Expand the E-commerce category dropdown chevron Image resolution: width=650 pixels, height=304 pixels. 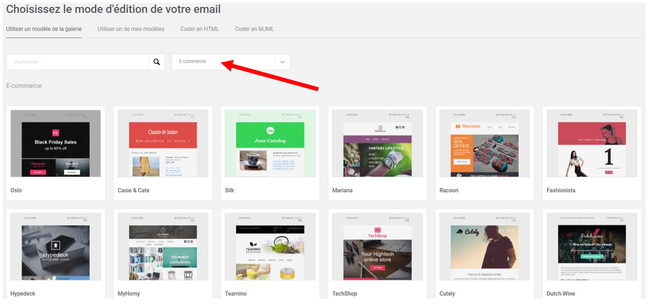point(282,62)
